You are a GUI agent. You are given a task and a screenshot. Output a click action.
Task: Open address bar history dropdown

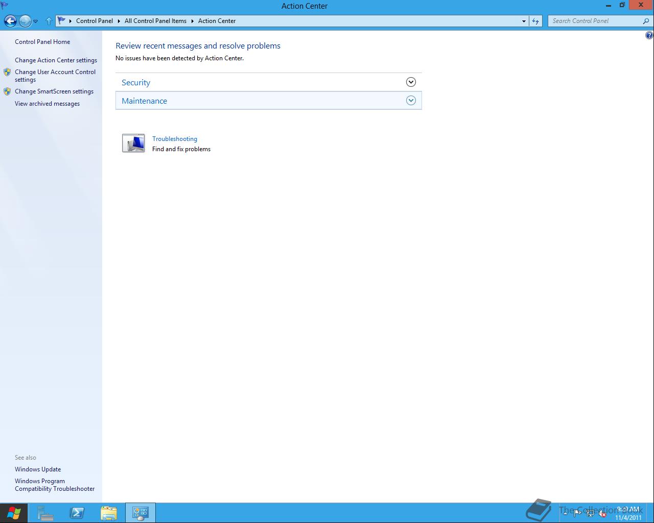coord(524,21)
